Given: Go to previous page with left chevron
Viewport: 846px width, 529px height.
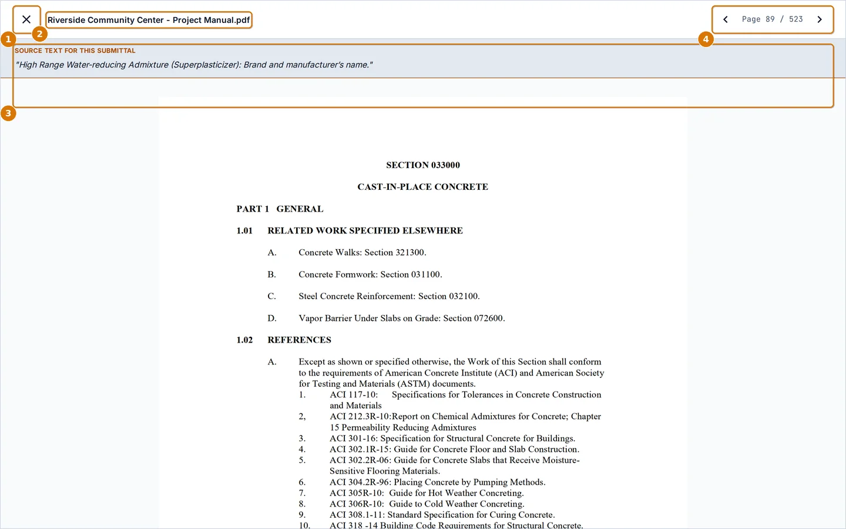Looking at the screenshot, I should (x=726, y=19).
